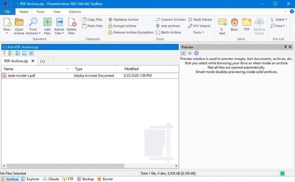Open Archive using the folder icon
Screen dimensions: 295x182
pyautogui.click(x=19, y=23)
